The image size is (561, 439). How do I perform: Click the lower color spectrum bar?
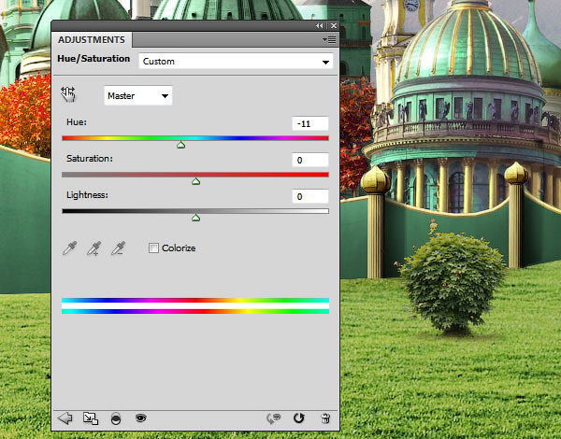pos(195,311)
